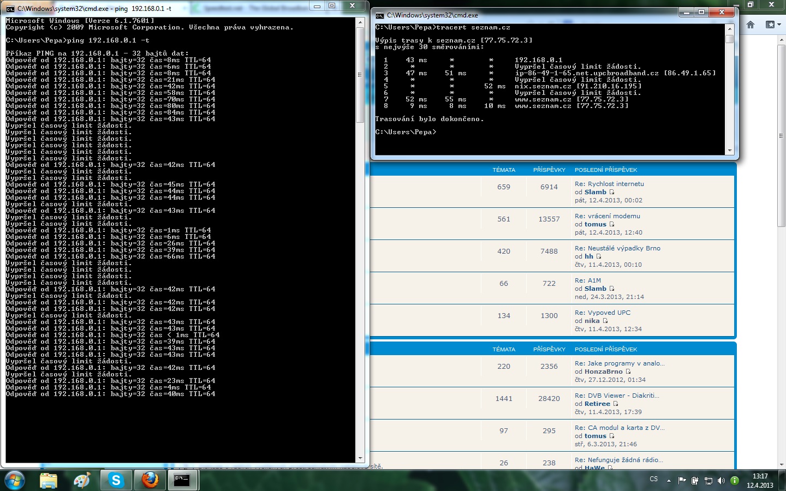Open Windows Explorer folder icon
This screenshot has width=786, height=491.
[49, 480]
